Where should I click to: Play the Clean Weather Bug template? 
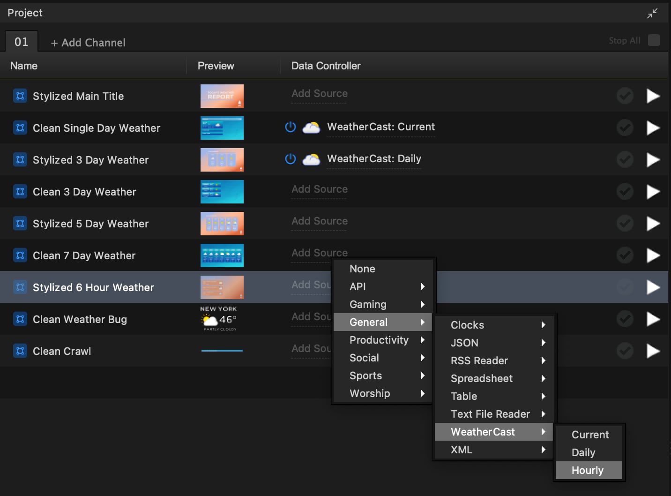pyautogui.click(x=653, y=319)
